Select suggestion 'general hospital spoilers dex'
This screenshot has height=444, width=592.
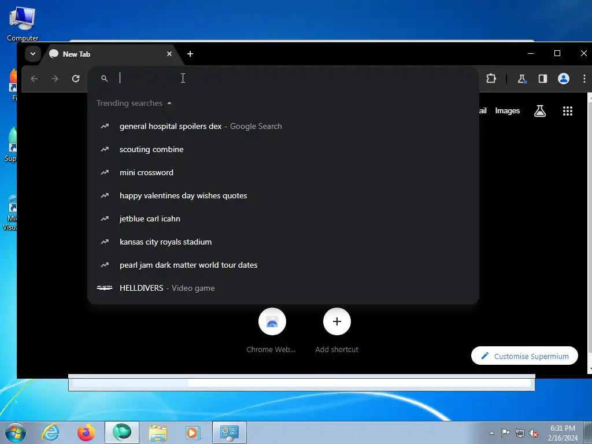tap(283, 126)
